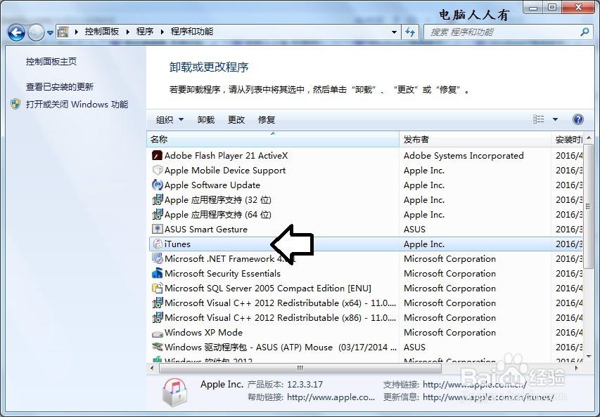
Task: Open recent pages dropdown beside Forward button
Action: (x=50, y=33)
